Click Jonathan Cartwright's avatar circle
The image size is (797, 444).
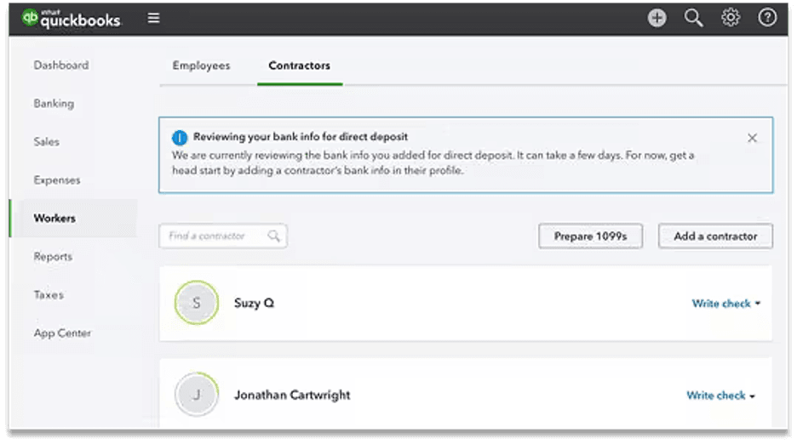(197, 396)
